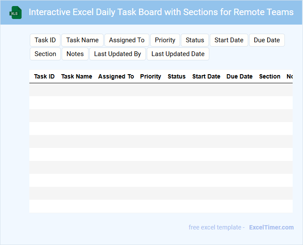Select the Section tag button
Screen dimensions: 303x245
click(45, 54)
